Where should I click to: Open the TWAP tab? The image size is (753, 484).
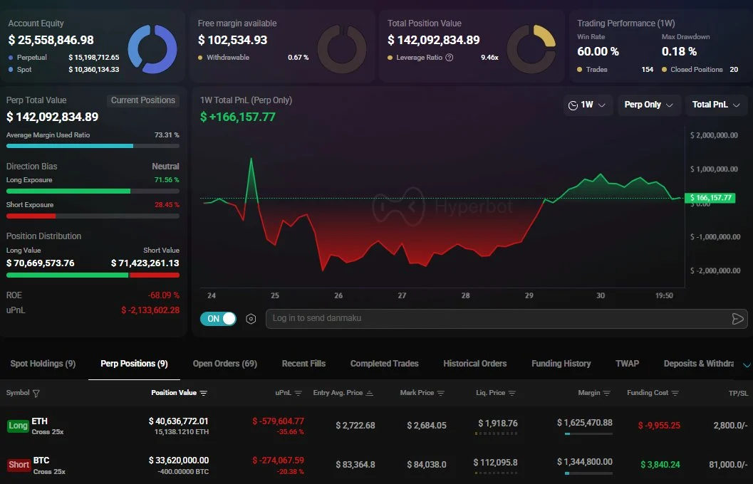coord(627,364)
